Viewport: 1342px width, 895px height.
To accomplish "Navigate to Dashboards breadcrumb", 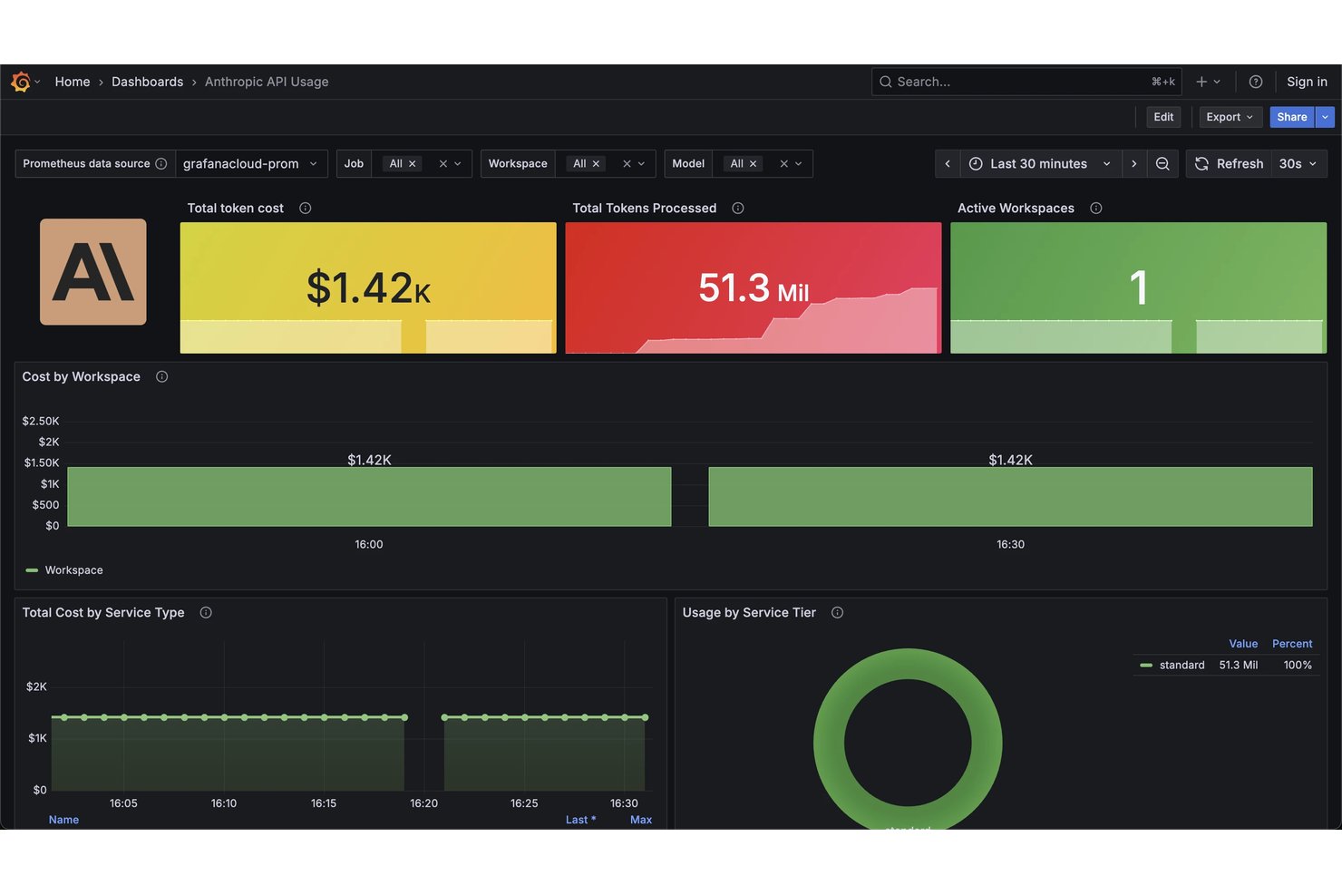I will (147, 82).
